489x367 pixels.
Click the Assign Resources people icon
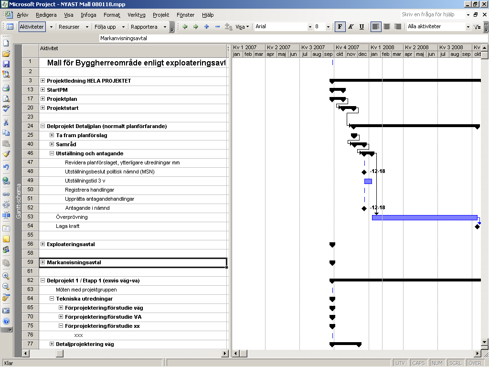click(6, 249)
